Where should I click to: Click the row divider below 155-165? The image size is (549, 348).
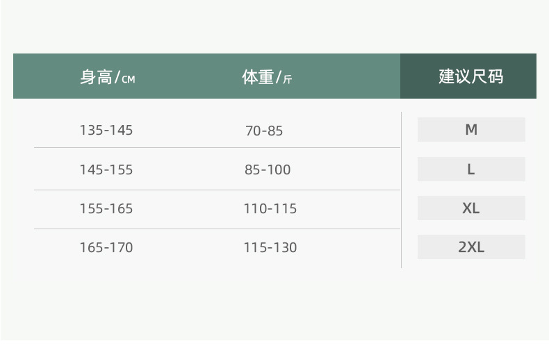[217, 229]
